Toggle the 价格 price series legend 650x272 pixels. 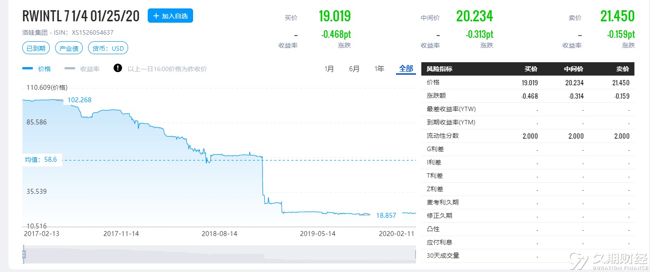coord(36,68)
